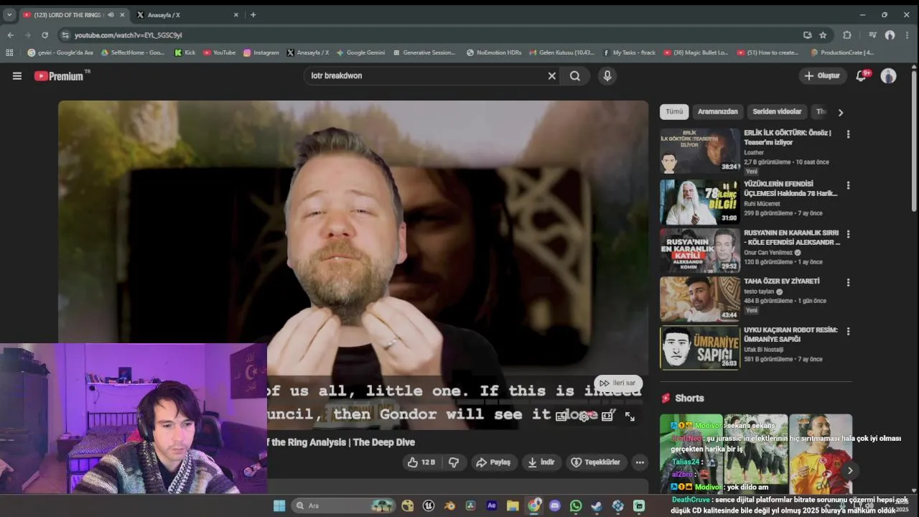
Task: Open Instagram bookmark in bookmarks bar
Action: (261, 52)
